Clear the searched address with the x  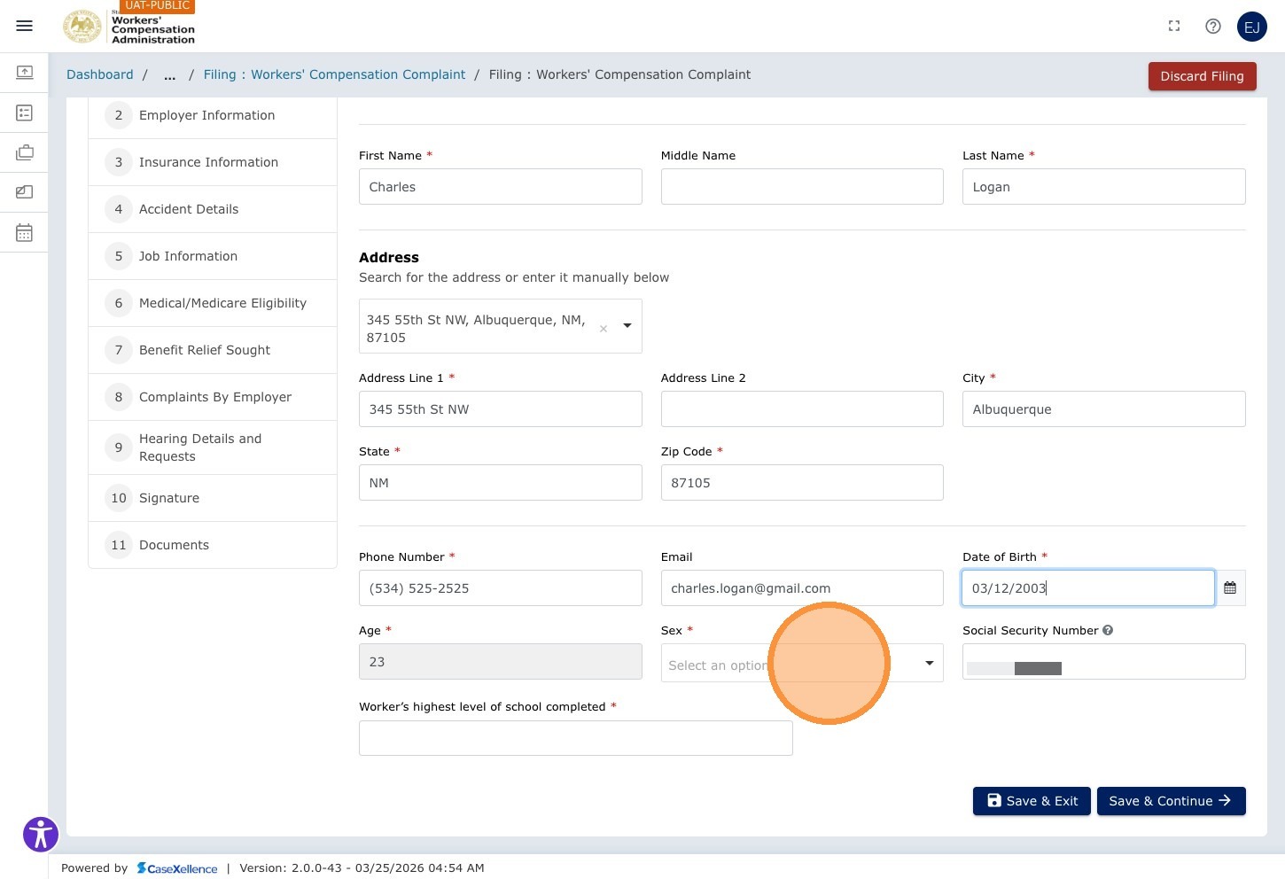[x=604, y=329]
